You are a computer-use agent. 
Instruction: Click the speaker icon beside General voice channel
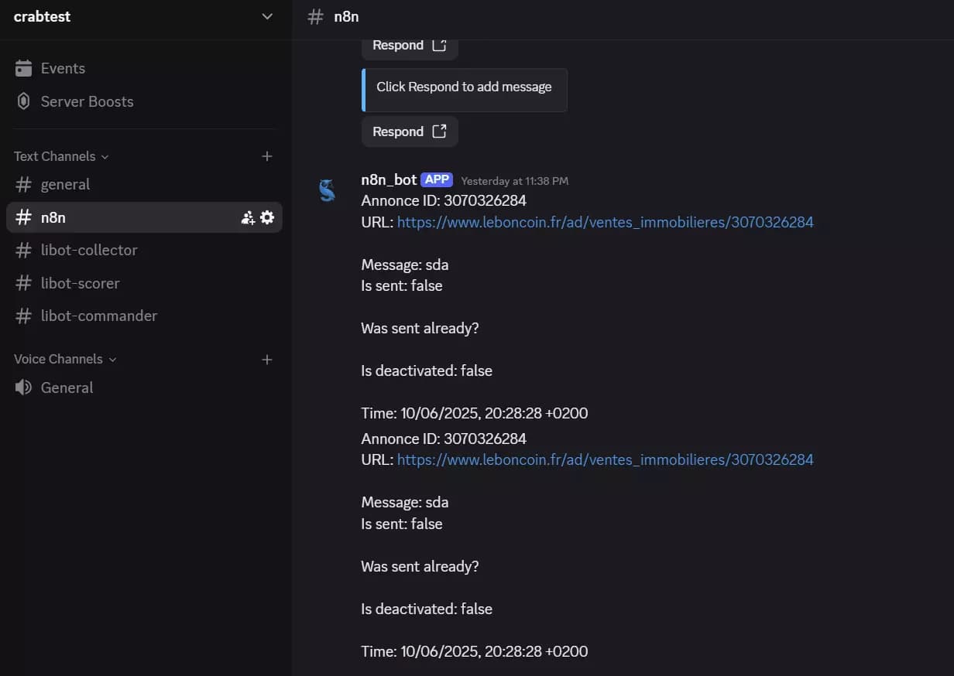(x=22, y=388)
